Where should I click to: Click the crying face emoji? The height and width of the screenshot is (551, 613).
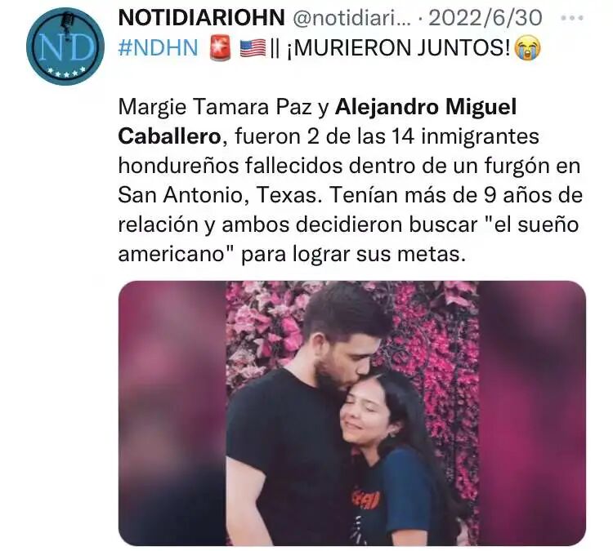[x=527, y=48]
